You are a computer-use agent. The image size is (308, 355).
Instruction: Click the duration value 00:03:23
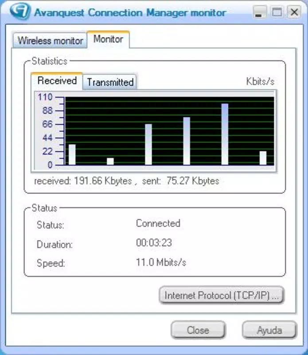[154, 243]
